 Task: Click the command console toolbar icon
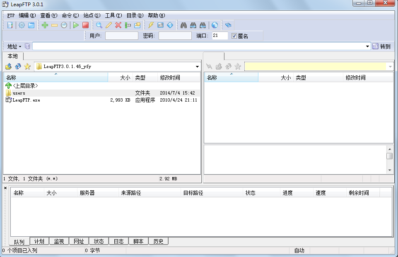pyautogui.click(x=160, y=25)
